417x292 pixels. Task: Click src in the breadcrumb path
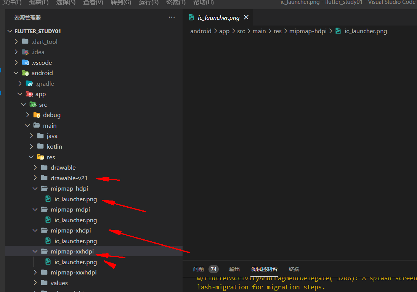coord(241,31)
